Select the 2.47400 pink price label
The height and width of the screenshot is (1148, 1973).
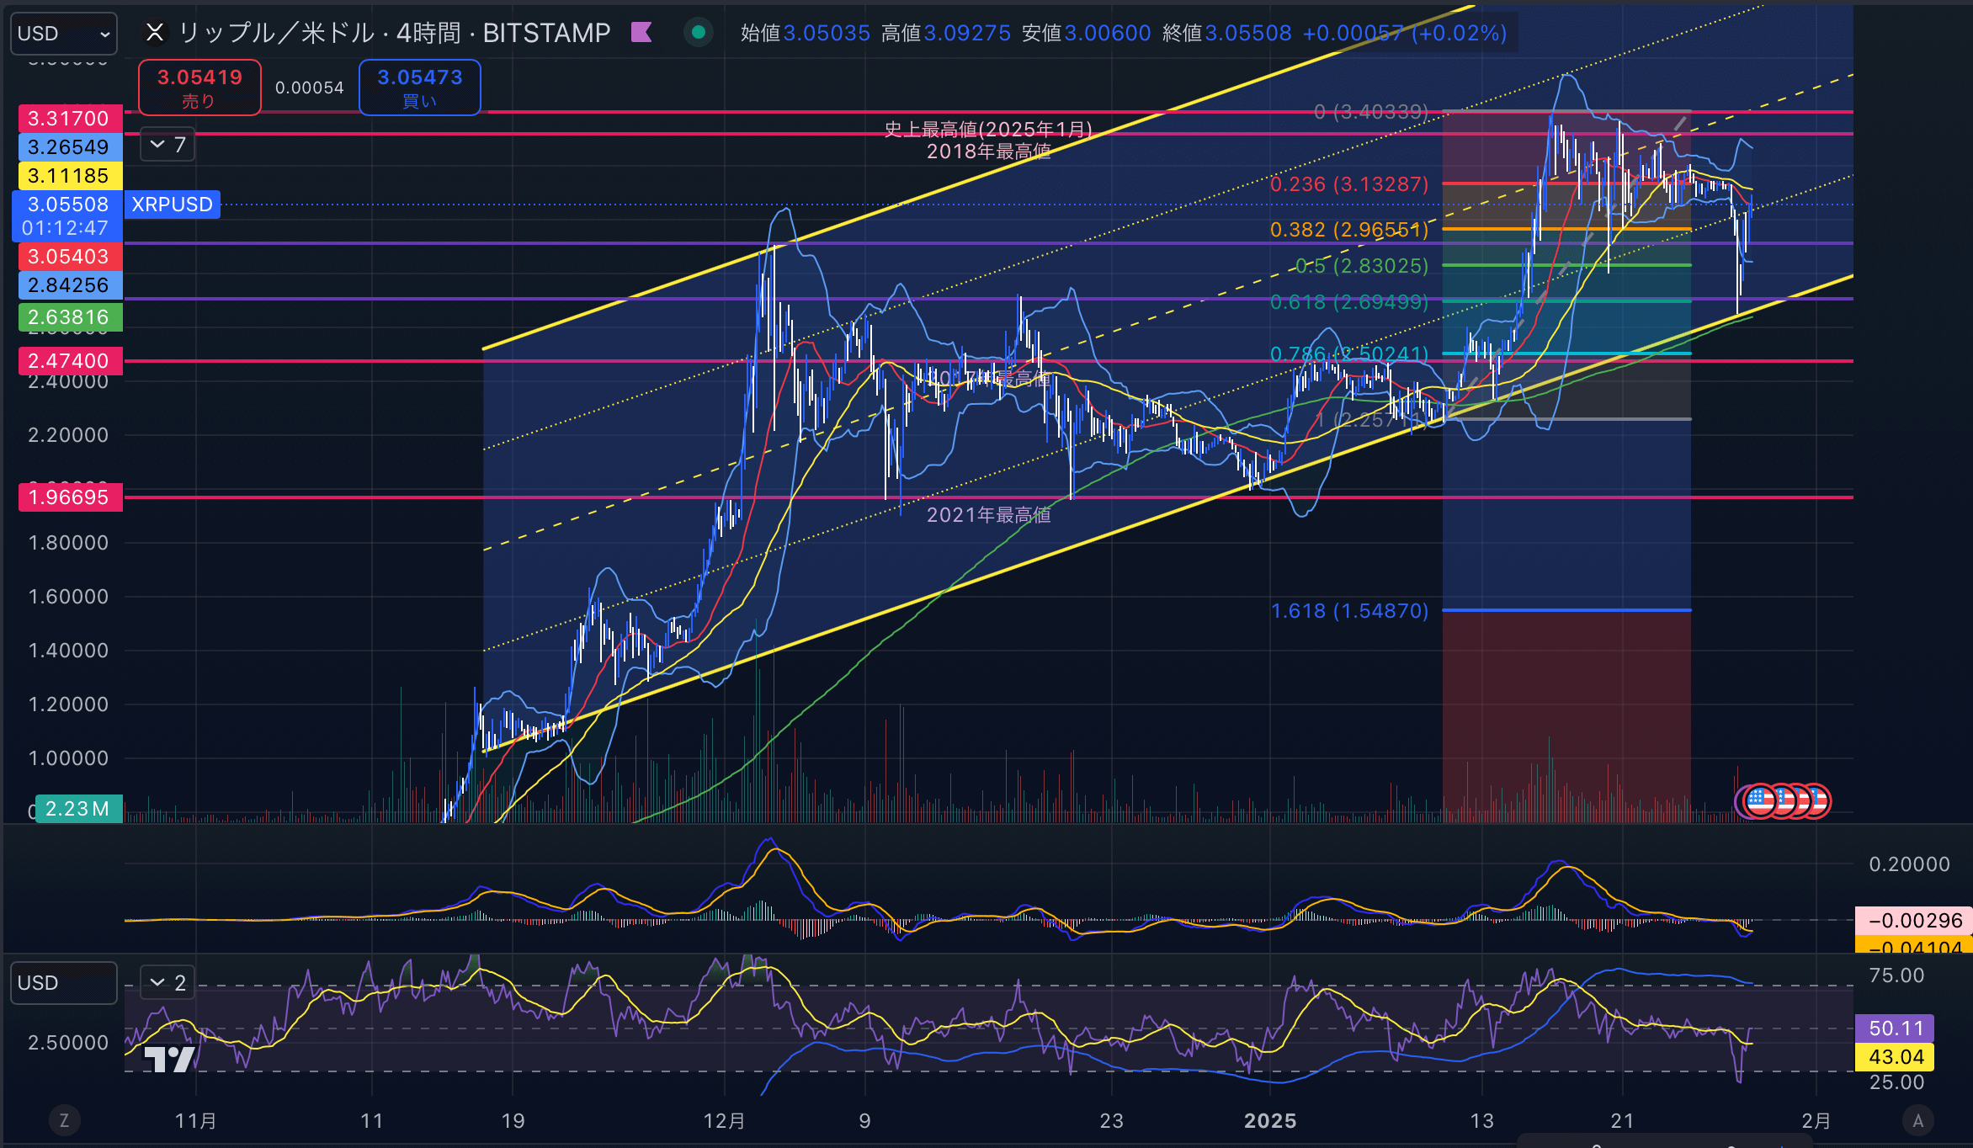70,361
